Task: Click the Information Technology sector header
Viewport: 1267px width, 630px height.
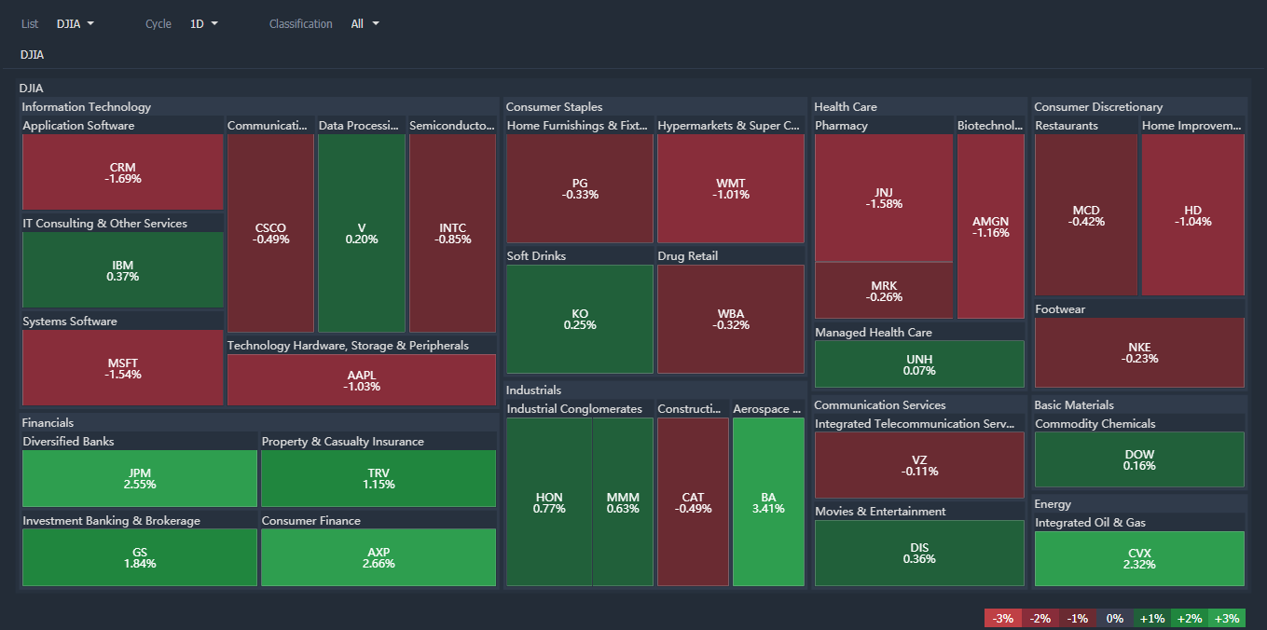Action: pyautogui.click(x=87, y=107)
